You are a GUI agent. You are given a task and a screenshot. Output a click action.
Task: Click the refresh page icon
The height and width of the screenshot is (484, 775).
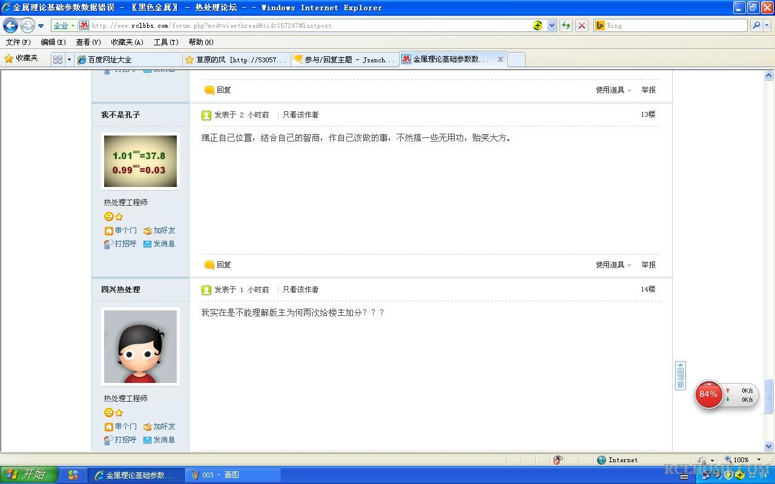(x=566, y=25)
